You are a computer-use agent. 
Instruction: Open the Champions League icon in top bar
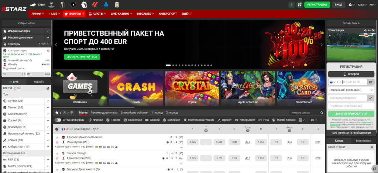point(51,4)
